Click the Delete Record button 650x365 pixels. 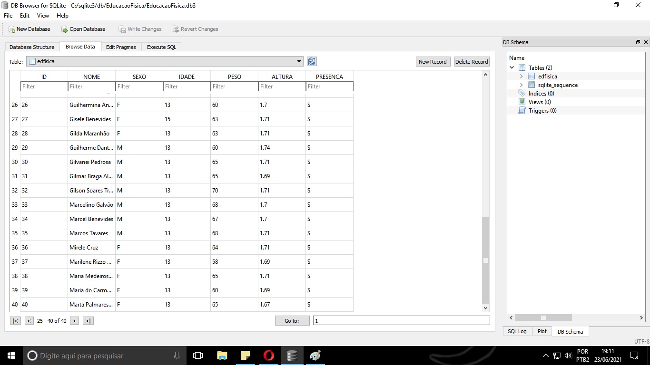(472, 61)
